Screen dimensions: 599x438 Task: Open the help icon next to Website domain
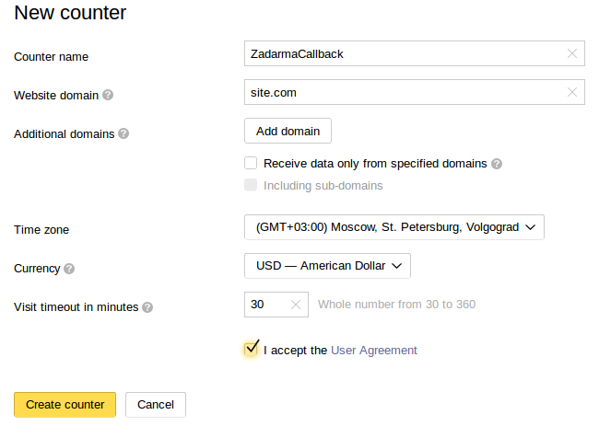(108, 95)
